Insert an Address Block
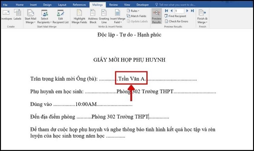This screenshot has width=254, height=151. click(93, 16)
